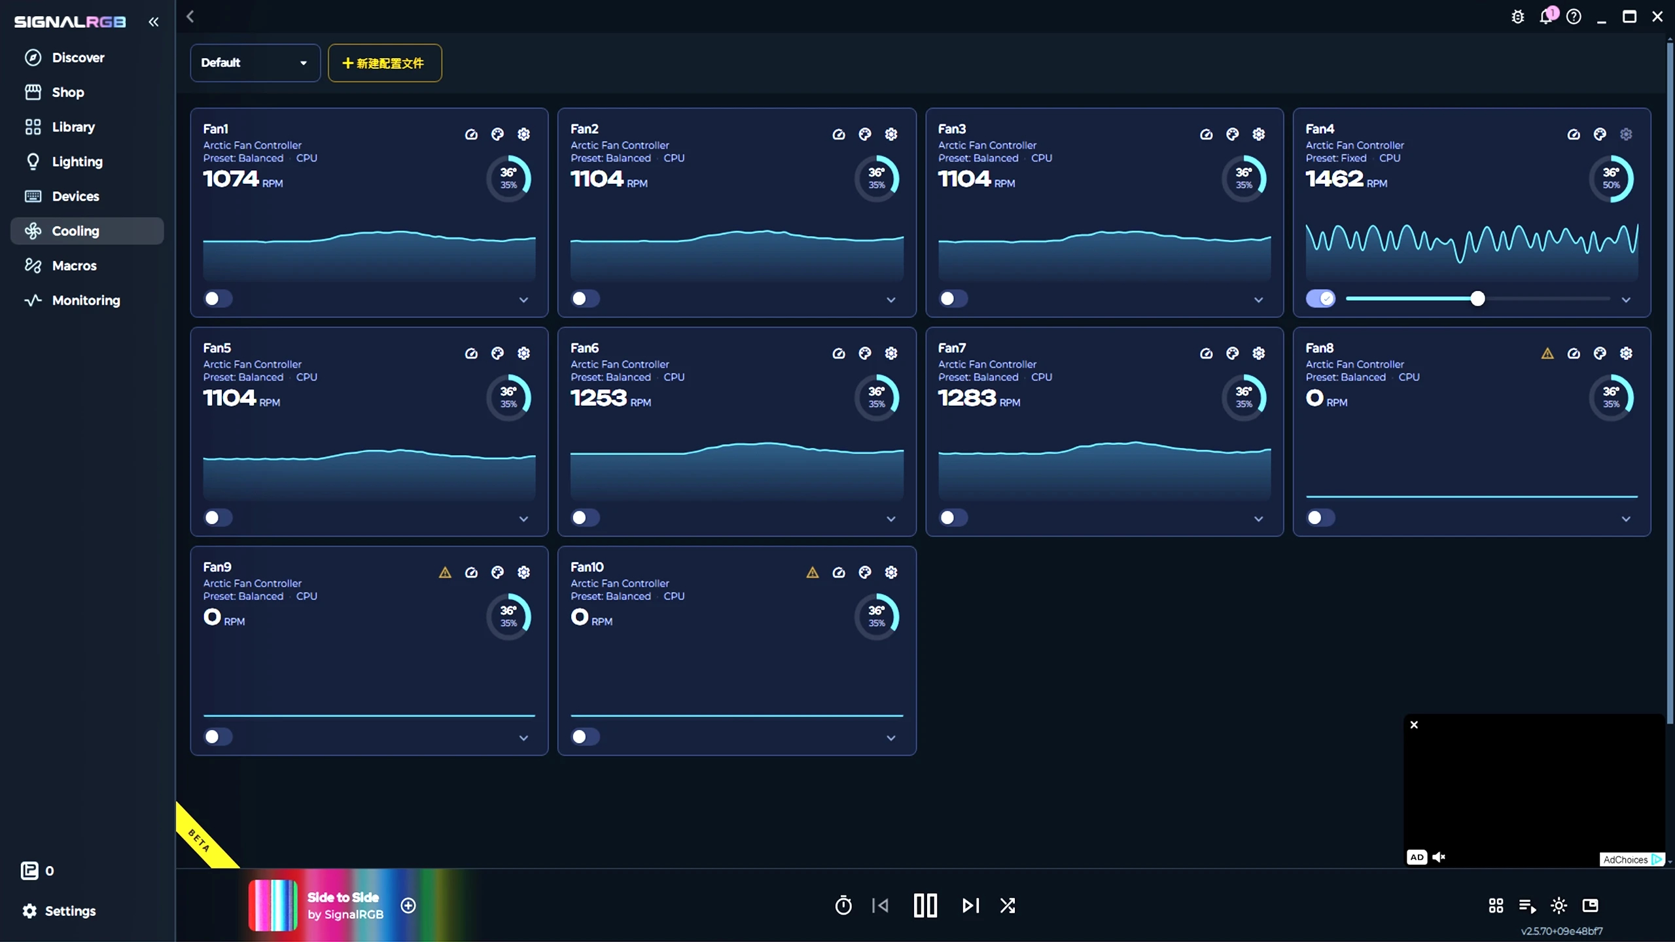Open Fan10 settings gear icon
The width and height of the screenshot is (1675, 942).
(x=891, y=572)
